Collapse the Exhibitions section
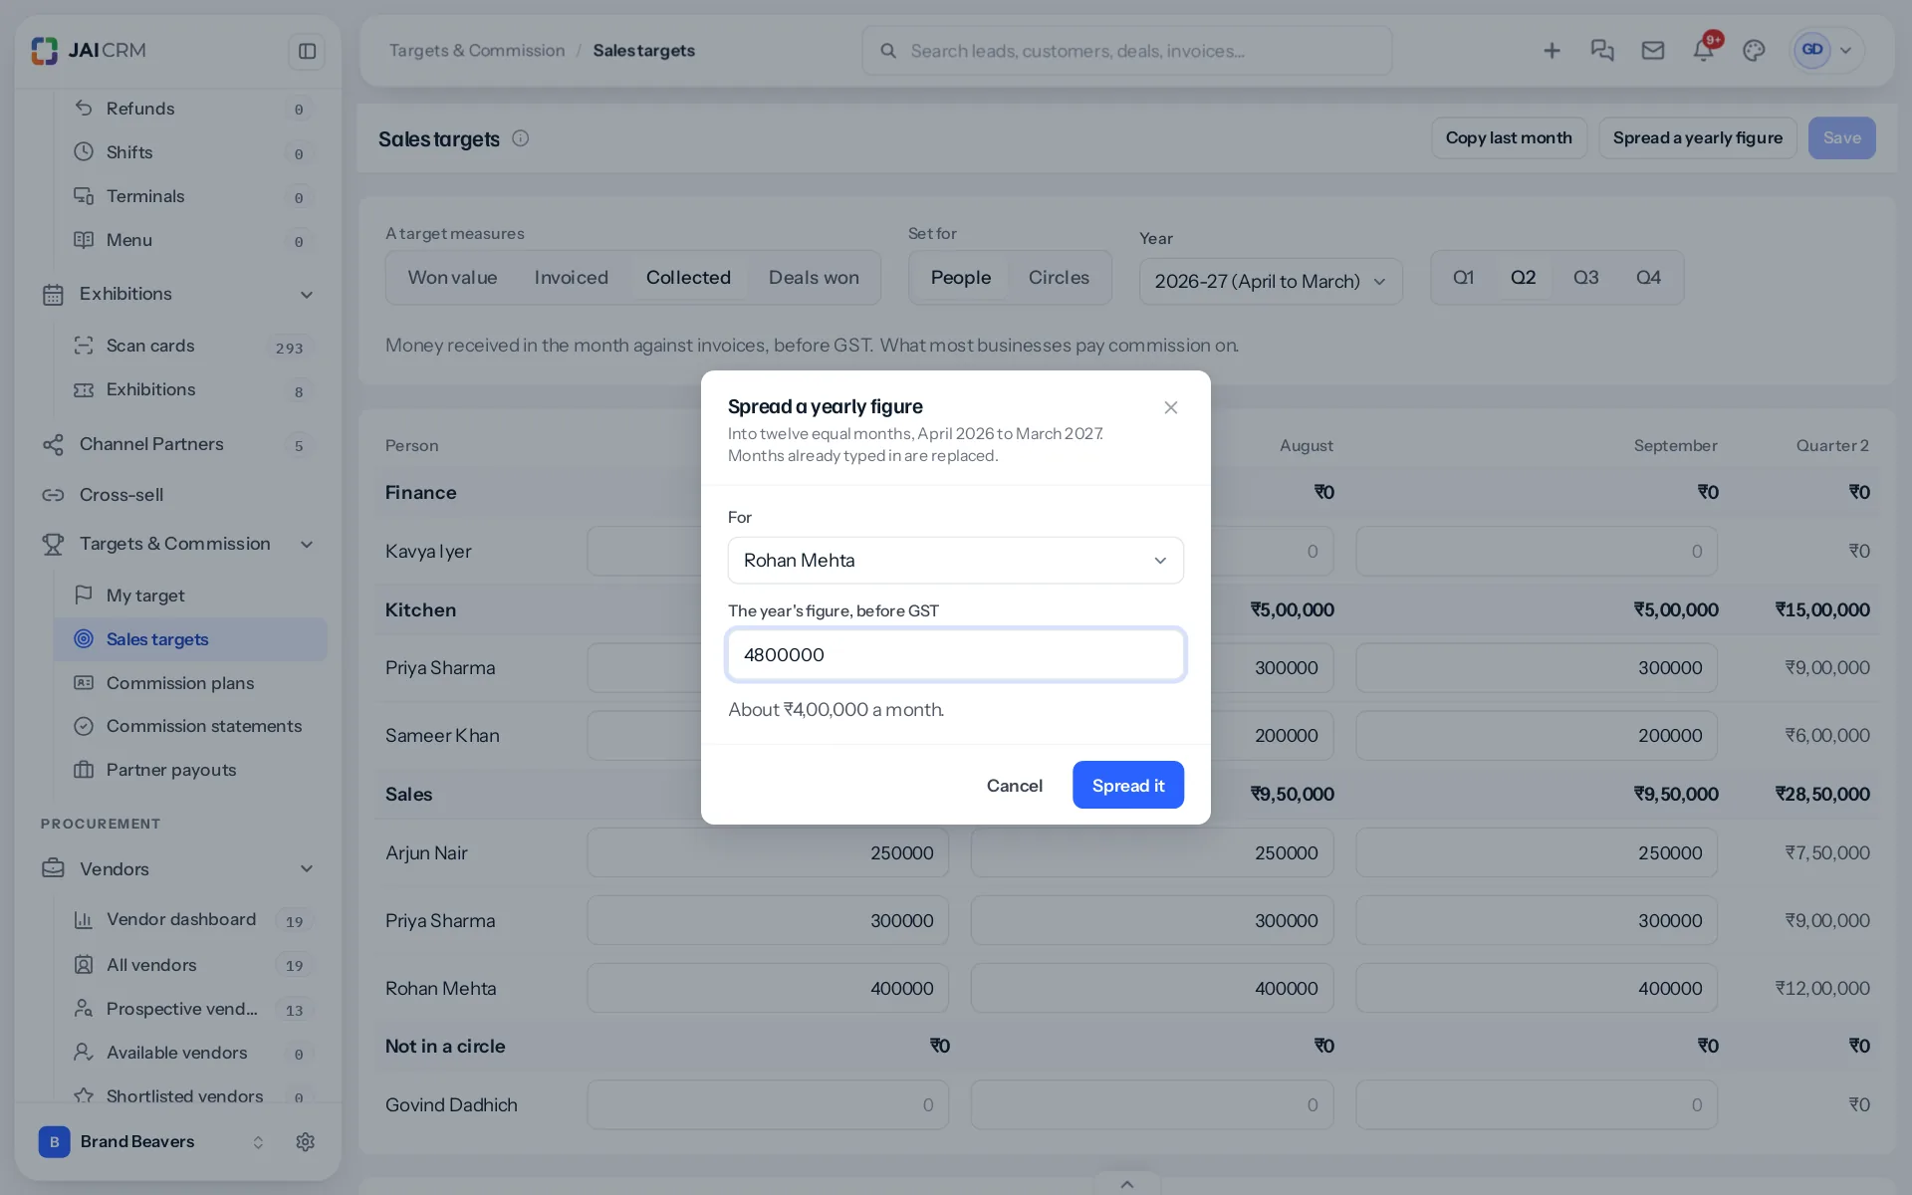 (307, 295)
